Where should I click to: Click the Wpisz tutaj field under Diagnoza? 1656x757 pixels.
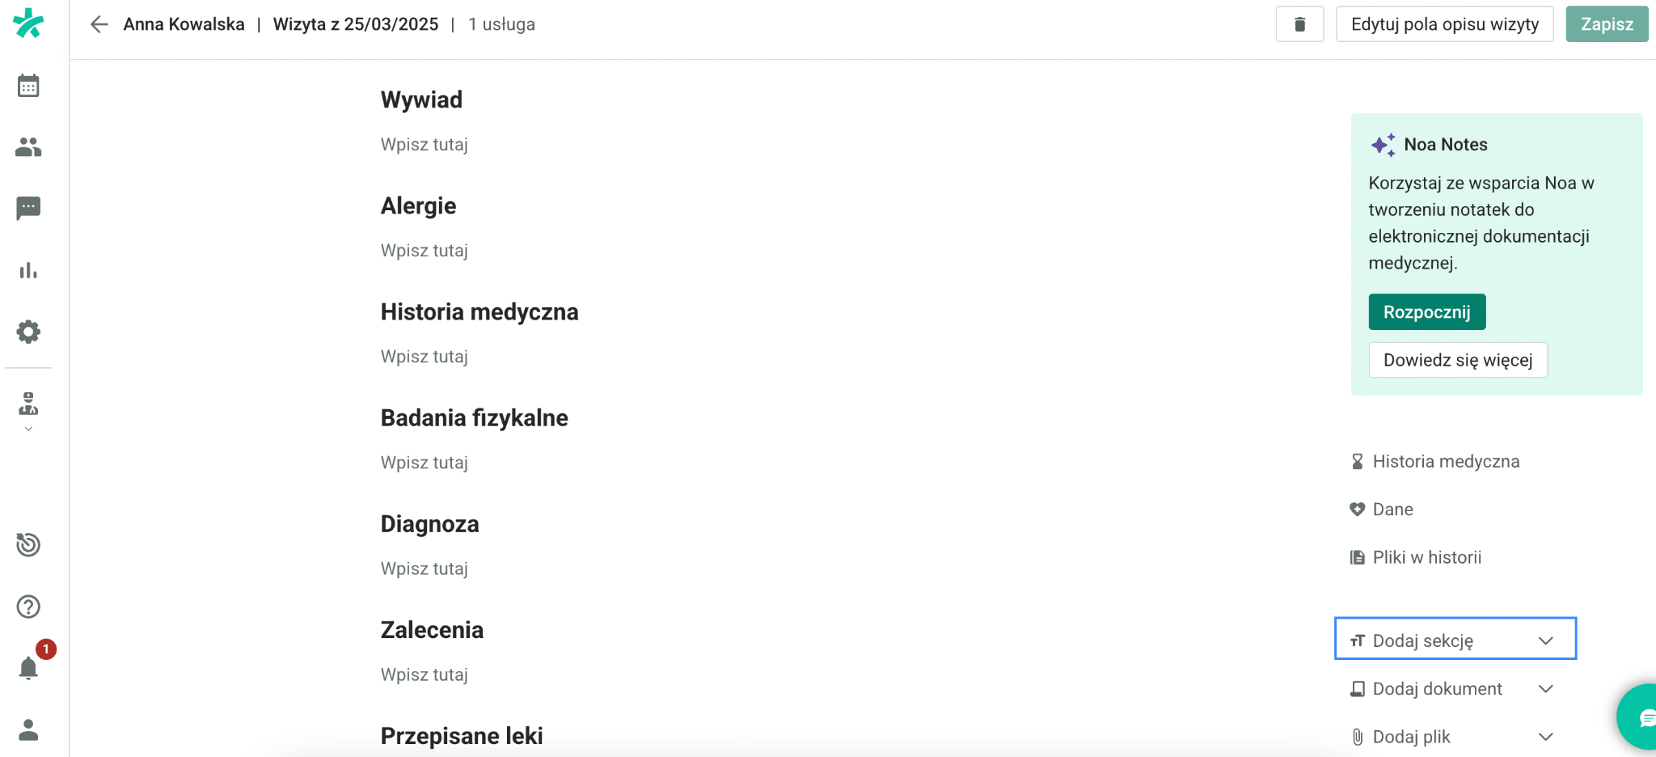point(424,569)
